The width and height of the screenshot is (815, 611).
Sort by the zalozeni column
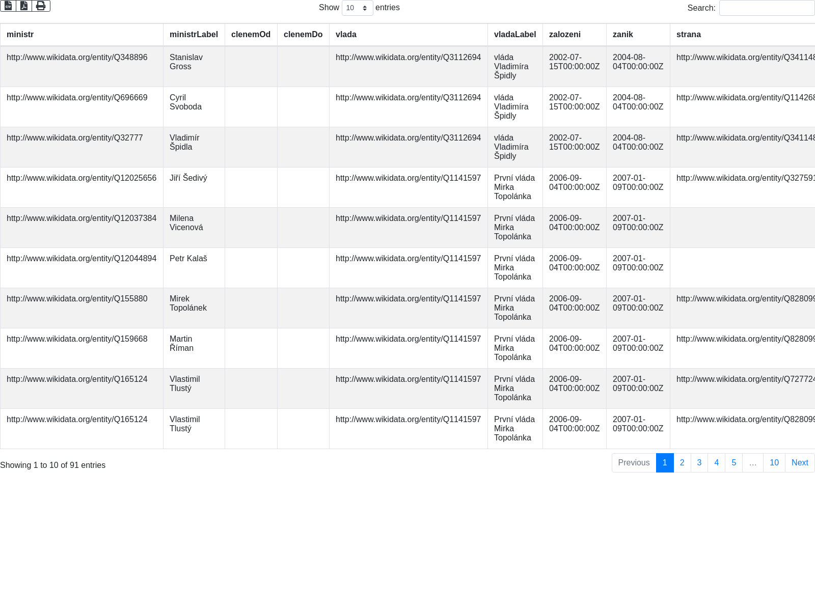click(x=564, y=35)
